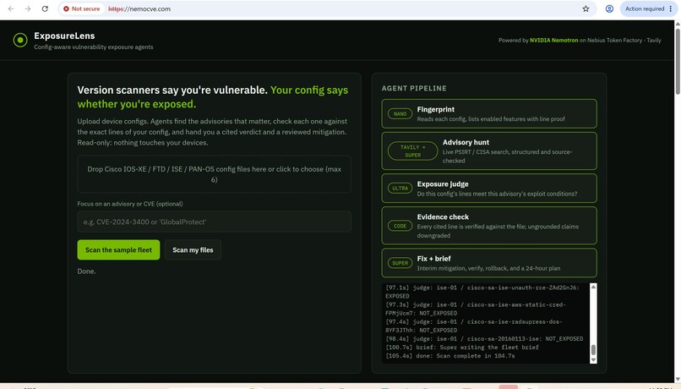This screenshot has width=681, height=389.
Task: Click the log panel scroll-up arrow
Action: tap(593, 287)
